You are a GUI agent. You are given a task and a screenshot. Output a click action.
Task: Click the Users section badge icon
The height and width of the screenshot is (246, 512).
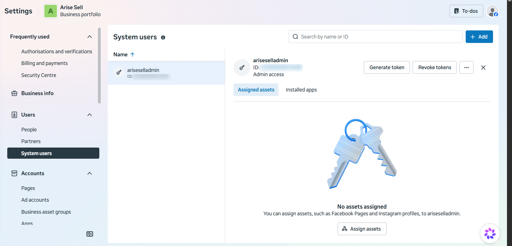(14, 115)
